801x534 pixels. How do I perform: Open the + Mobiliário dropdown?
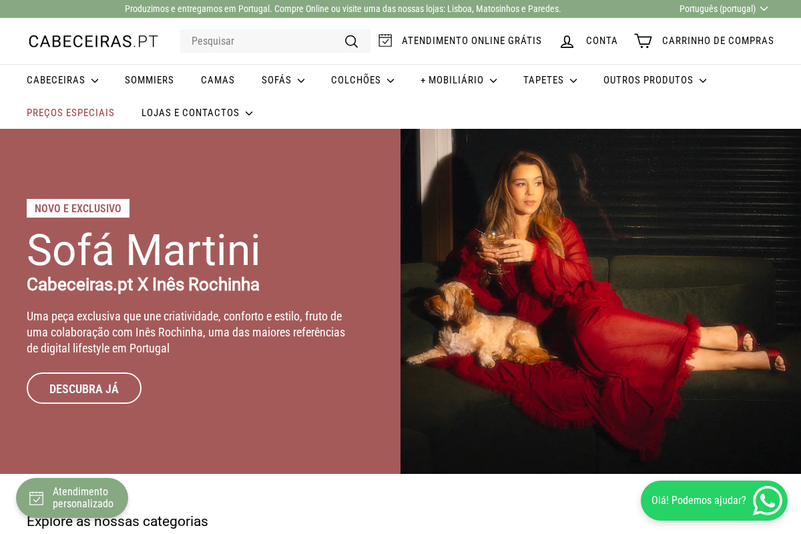coord(459,80)
